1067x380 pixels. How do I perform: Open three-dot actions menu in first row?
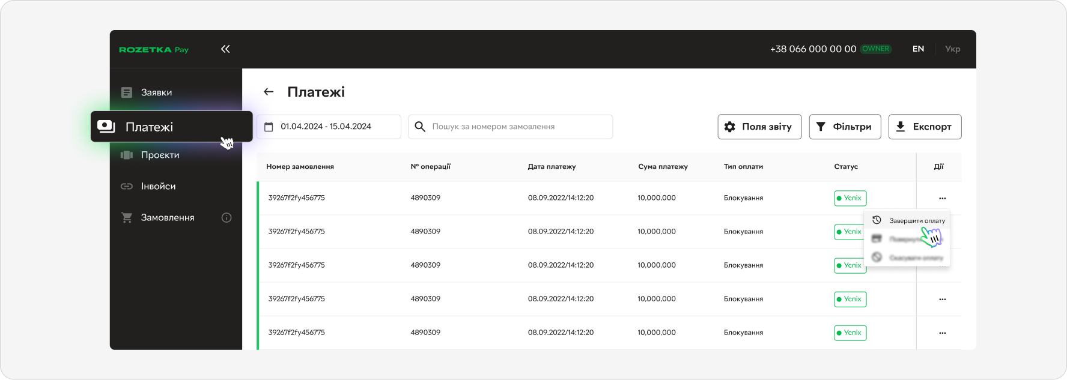click(942, 198)
